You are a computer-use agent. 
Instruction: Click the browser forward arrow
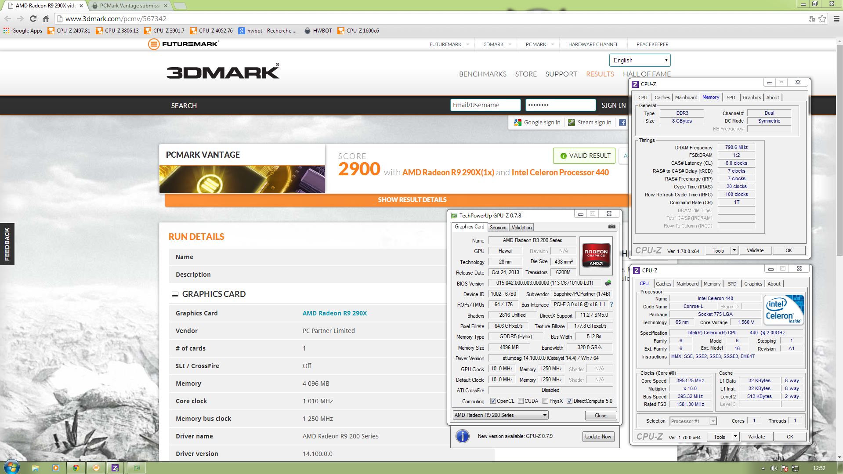click(x=20, y=18)
